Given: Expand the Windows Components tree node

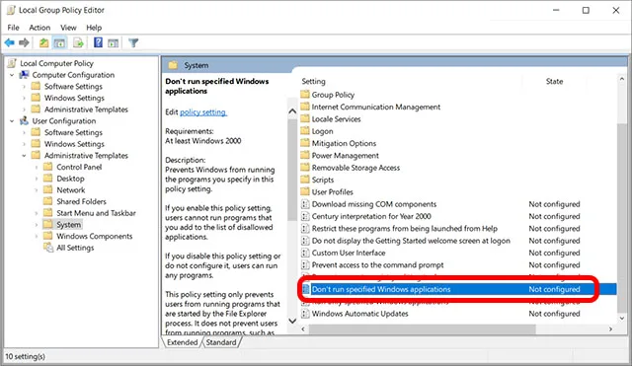Looking at the screenshot, I should [x=36, y=237].
